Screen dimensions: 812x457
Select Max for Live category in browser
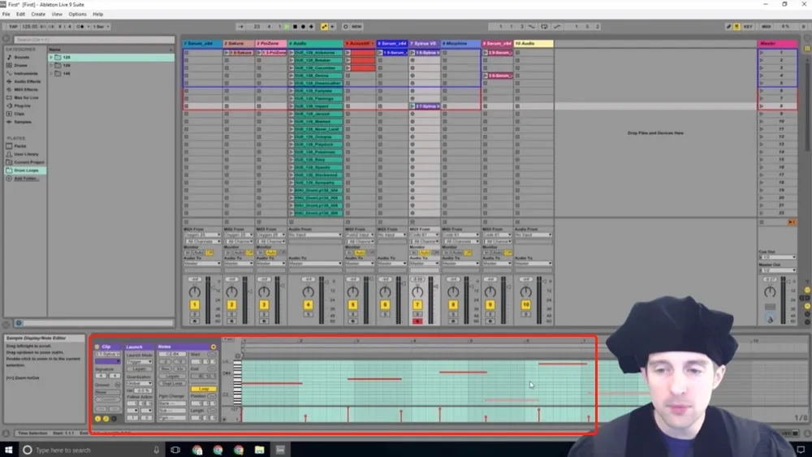26,97
